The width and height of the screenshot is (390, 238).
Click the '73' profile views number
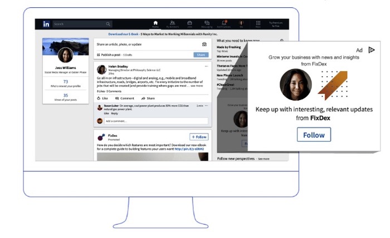click(66, 82)
